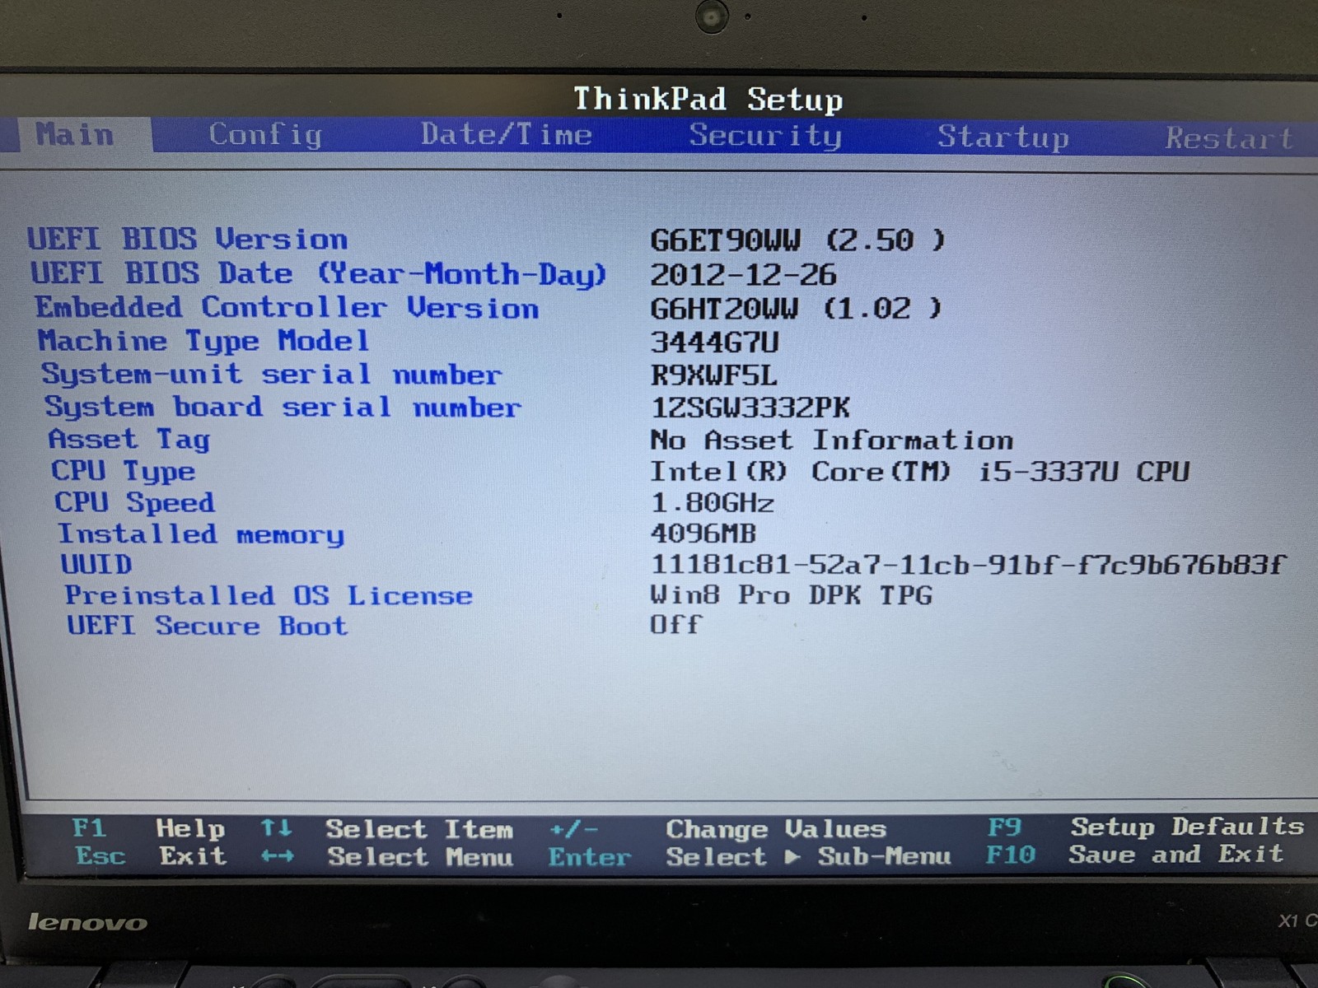
Task: Select System board serial number label
Action: [283, 407]
